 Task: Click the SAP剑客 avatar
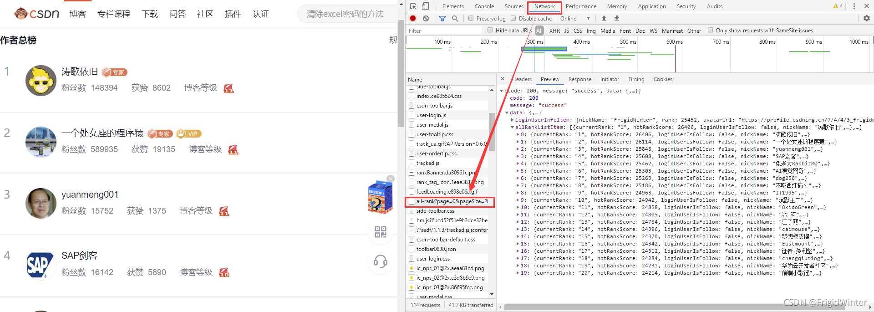tap(41, 265)
